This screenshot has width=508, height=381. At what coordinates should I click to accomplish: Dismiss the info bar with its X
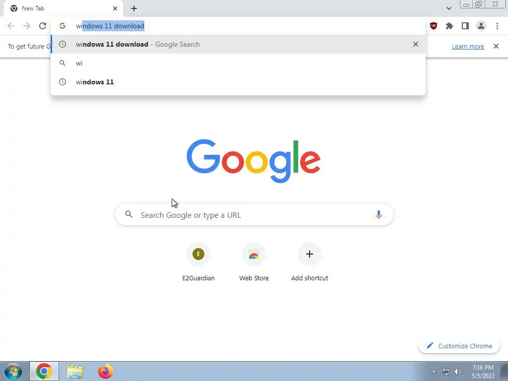click(x=496, y=46)
